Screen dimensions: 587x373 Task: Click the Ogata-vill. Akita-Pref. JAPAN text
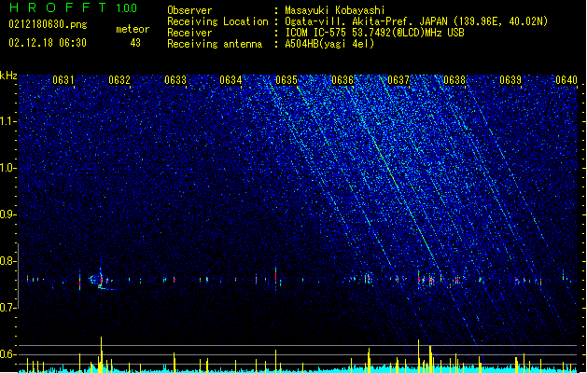416,21
